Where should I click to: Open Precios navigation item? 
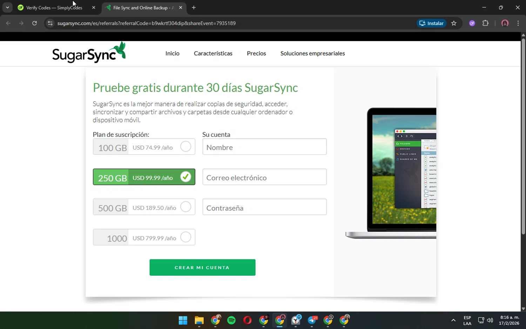(x=256, y=53)
